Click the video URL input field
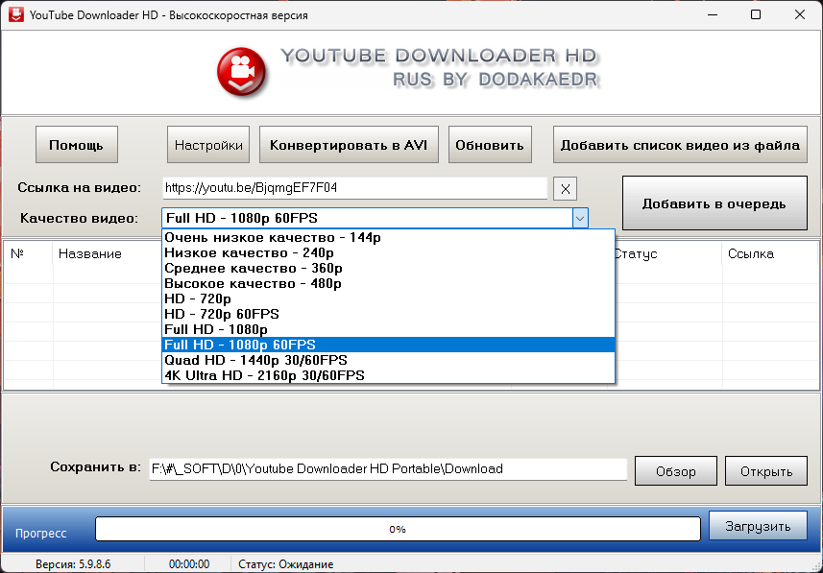 coord(354,188)
